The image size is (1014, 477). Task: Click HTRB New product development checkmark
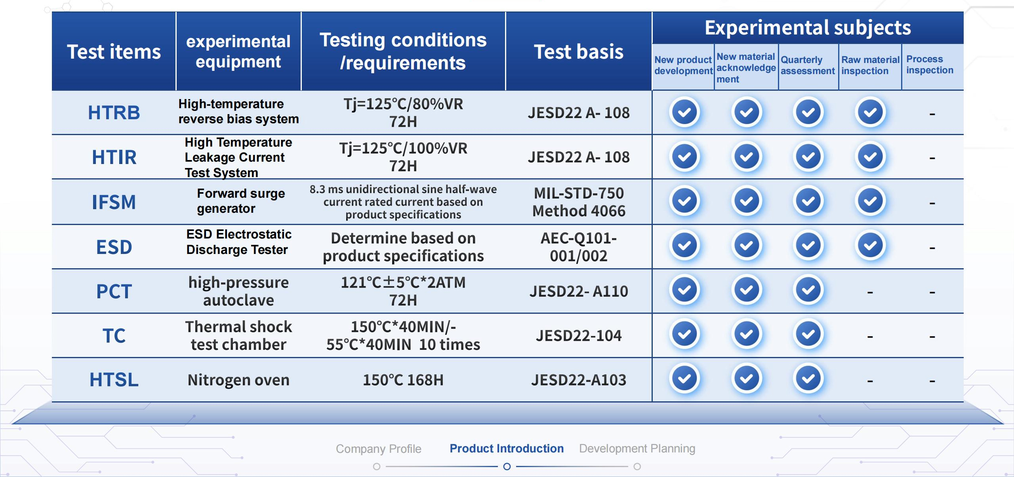pyautogui.click(x=684, y=112)
